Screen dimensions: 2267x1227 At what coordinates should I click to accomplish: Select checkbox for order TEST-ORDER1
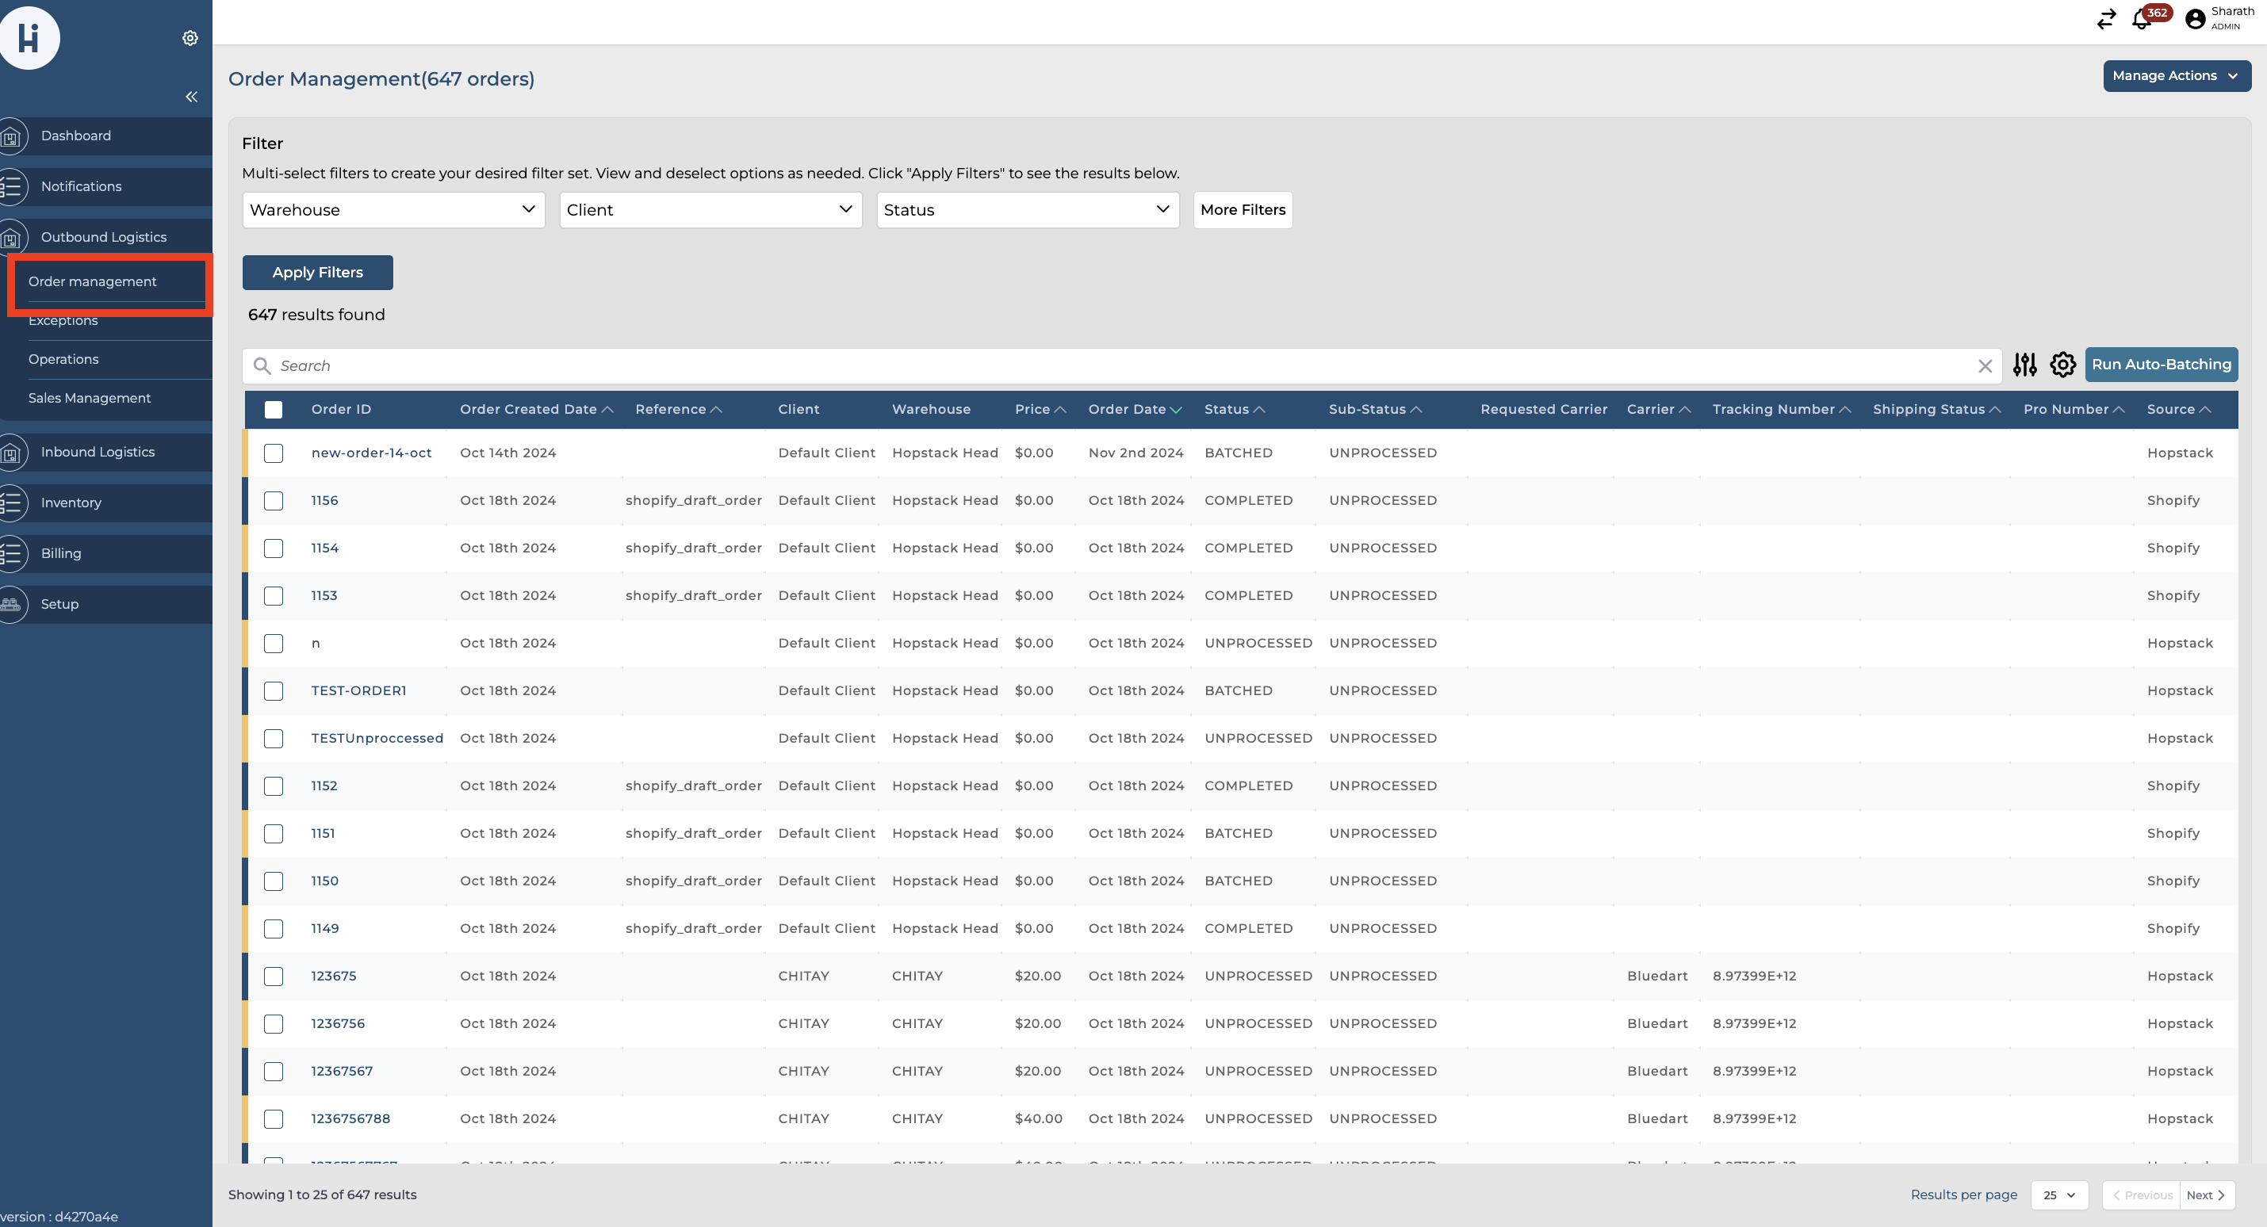274,691
